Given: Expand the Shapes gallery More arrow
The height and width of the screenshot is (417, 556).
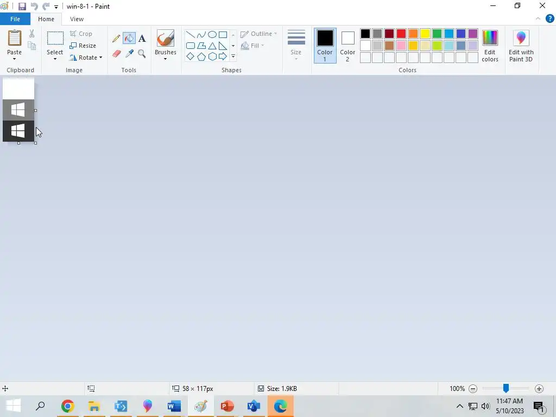Looking at the screenshot, I should 233,56.
